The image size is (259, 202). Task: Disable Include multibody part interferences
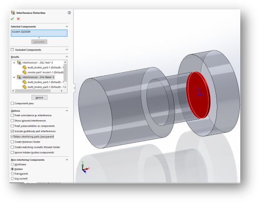(x=12, y=131)
